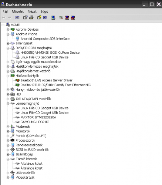The width and height of the screenshot is (162, 185).
Task: Click the Uninstall device toolbar icon
Action: [67, 18]
